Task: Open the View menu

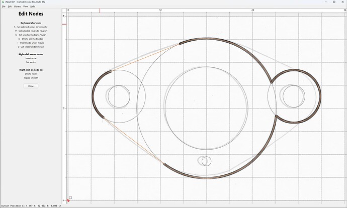Action: [26, 7]
